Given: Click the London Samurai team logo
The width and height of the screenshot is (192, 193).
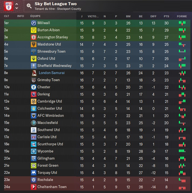Looking at the screenshot, I should point(35,73).
